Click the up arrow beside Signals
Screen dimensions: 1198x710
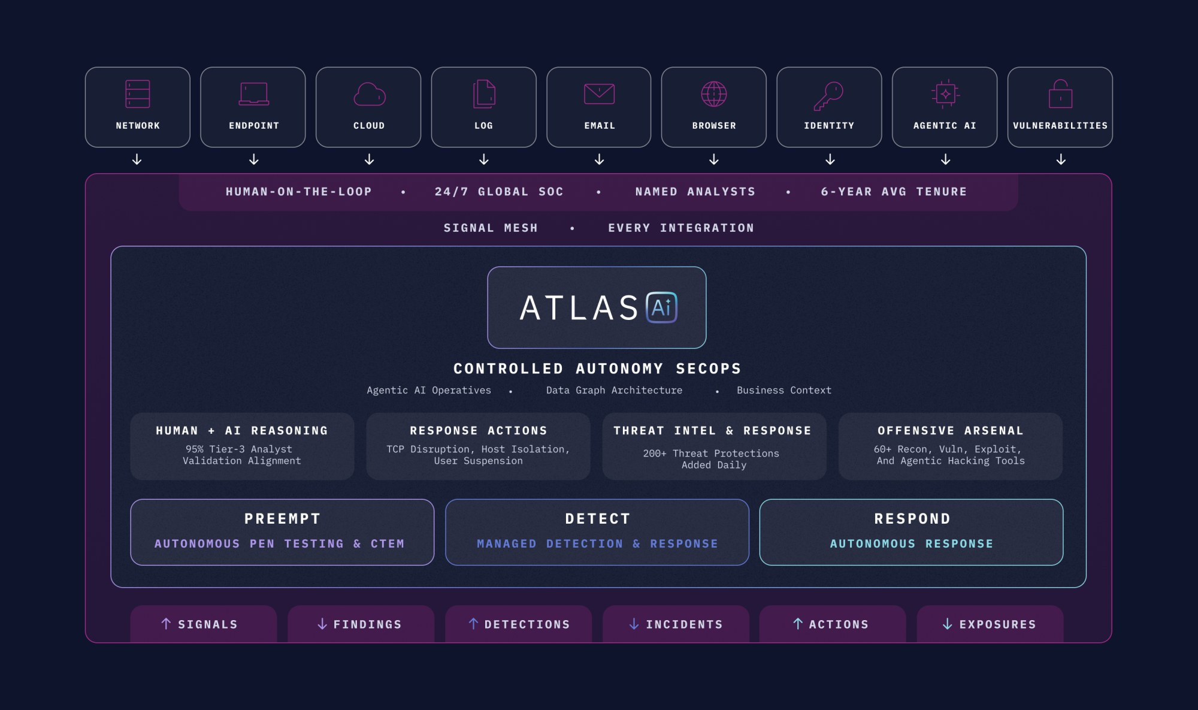[x=166, y=624]
